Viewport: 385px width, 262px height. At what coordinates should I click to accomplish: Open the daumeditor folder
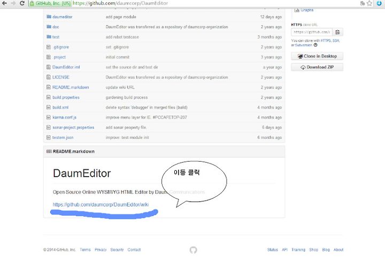[x=63, y=17]
